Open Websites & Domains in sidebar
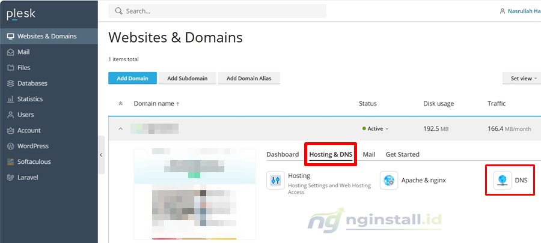Image resolution: width=541 pixels, height=243 pixels. click(x=49, y=36)
